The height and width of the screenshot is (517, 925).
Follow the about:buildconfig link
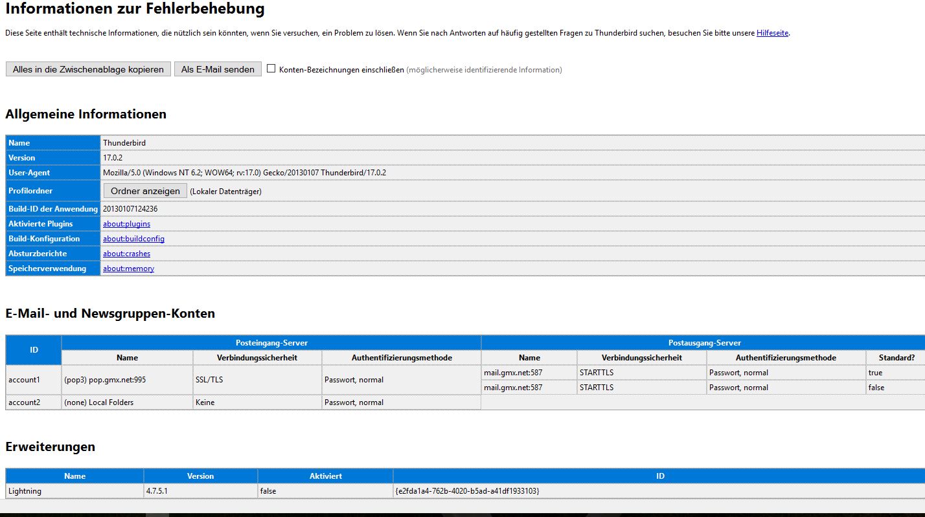pyautogui.click(x=133, y=239)
